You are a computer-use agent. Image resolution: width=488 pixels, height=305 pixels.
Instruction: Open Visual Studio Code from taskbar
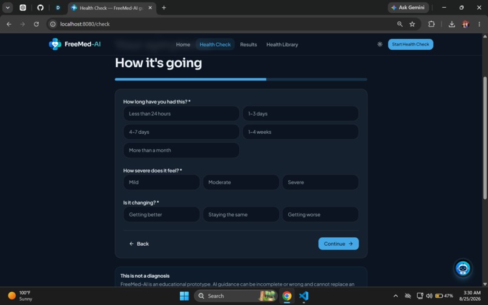click(303, 296)
